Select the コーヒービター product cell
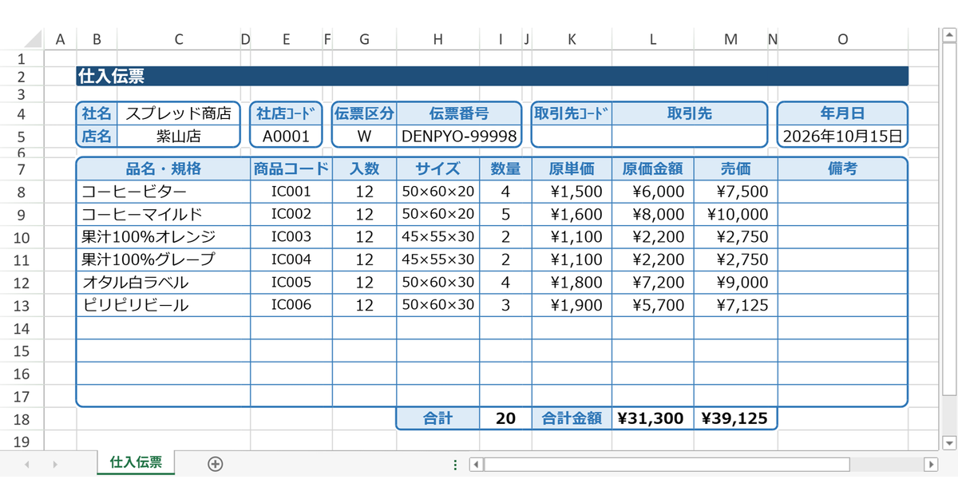Viewport: 958px width, 503px height. pos(164,192)
